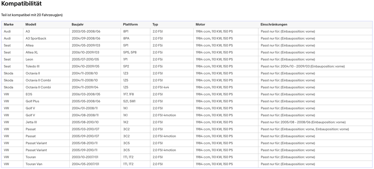Click the Modell column header
374x169 pixels.
tap(31, 25)
